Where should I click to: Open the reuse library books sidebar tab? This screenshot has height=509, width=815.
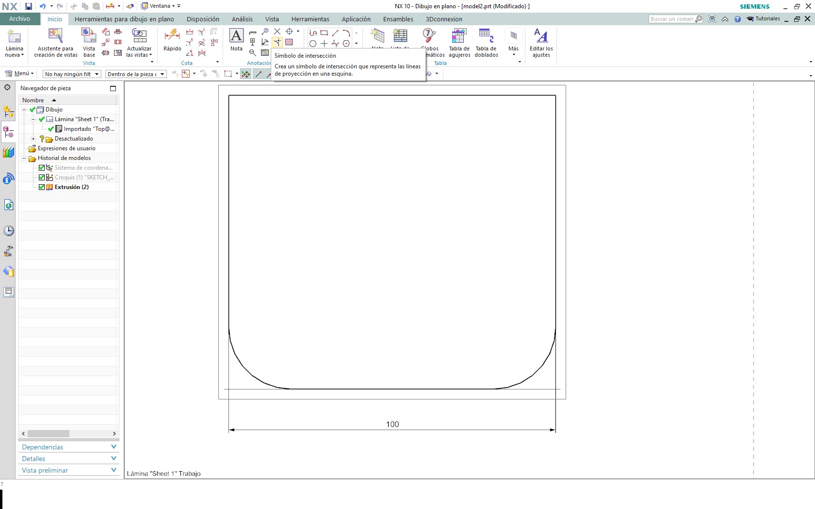(9, 153)
